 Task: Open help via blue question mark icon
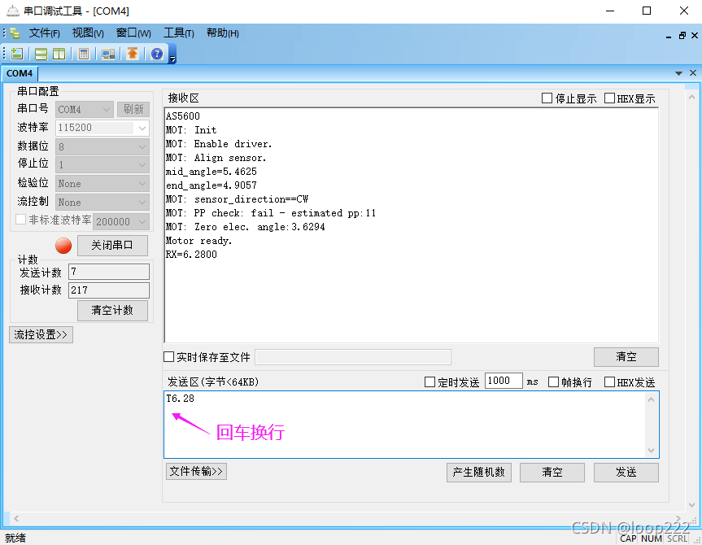tap(157, 54)
